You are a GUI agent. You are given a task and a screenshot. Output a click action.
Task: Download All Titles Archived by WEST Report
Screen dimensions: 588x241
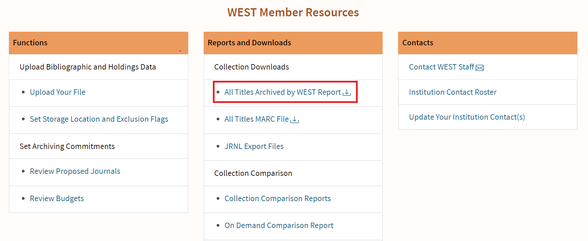coord(283,92)
